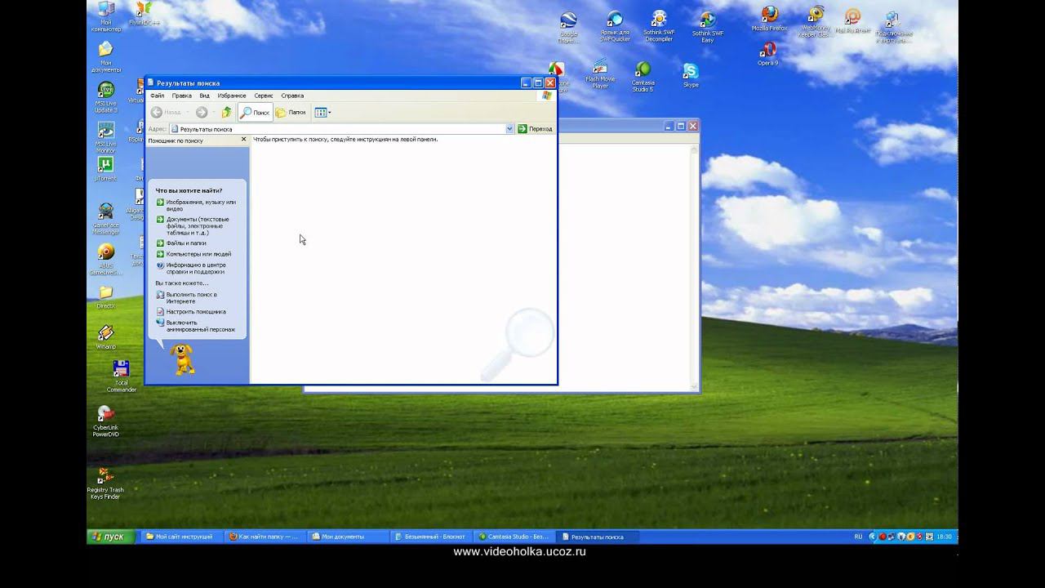
Task: Open the Camtasia Studio 5 desktop shortcut
Action: point(643,75)
